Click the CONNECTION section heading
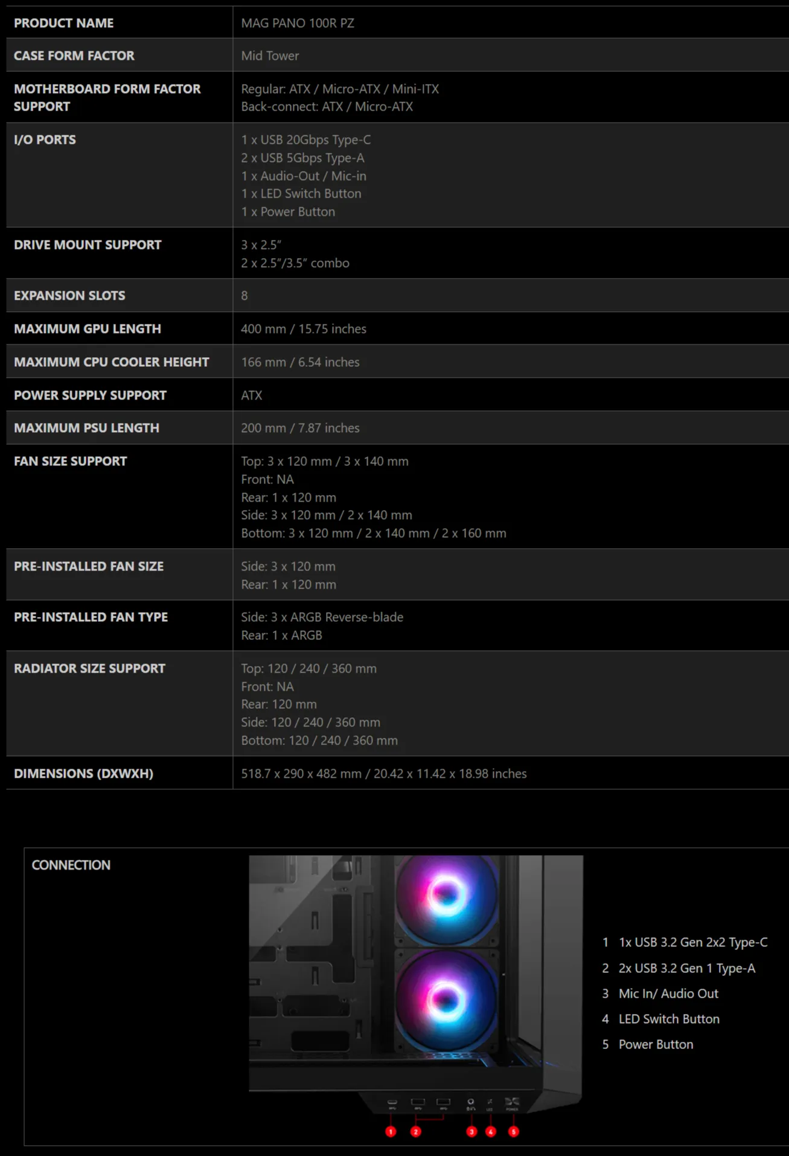The image size is (789, 1156). point(71,865)
